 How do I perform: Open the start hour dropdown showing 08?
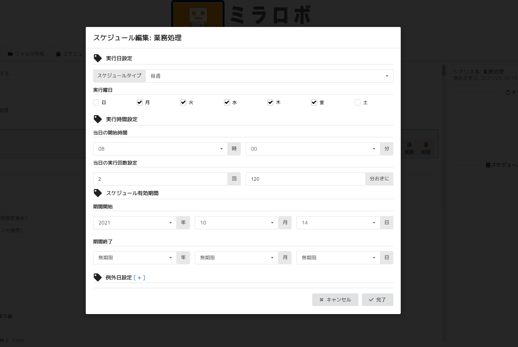pyautogui.click(x=160, y=149)
